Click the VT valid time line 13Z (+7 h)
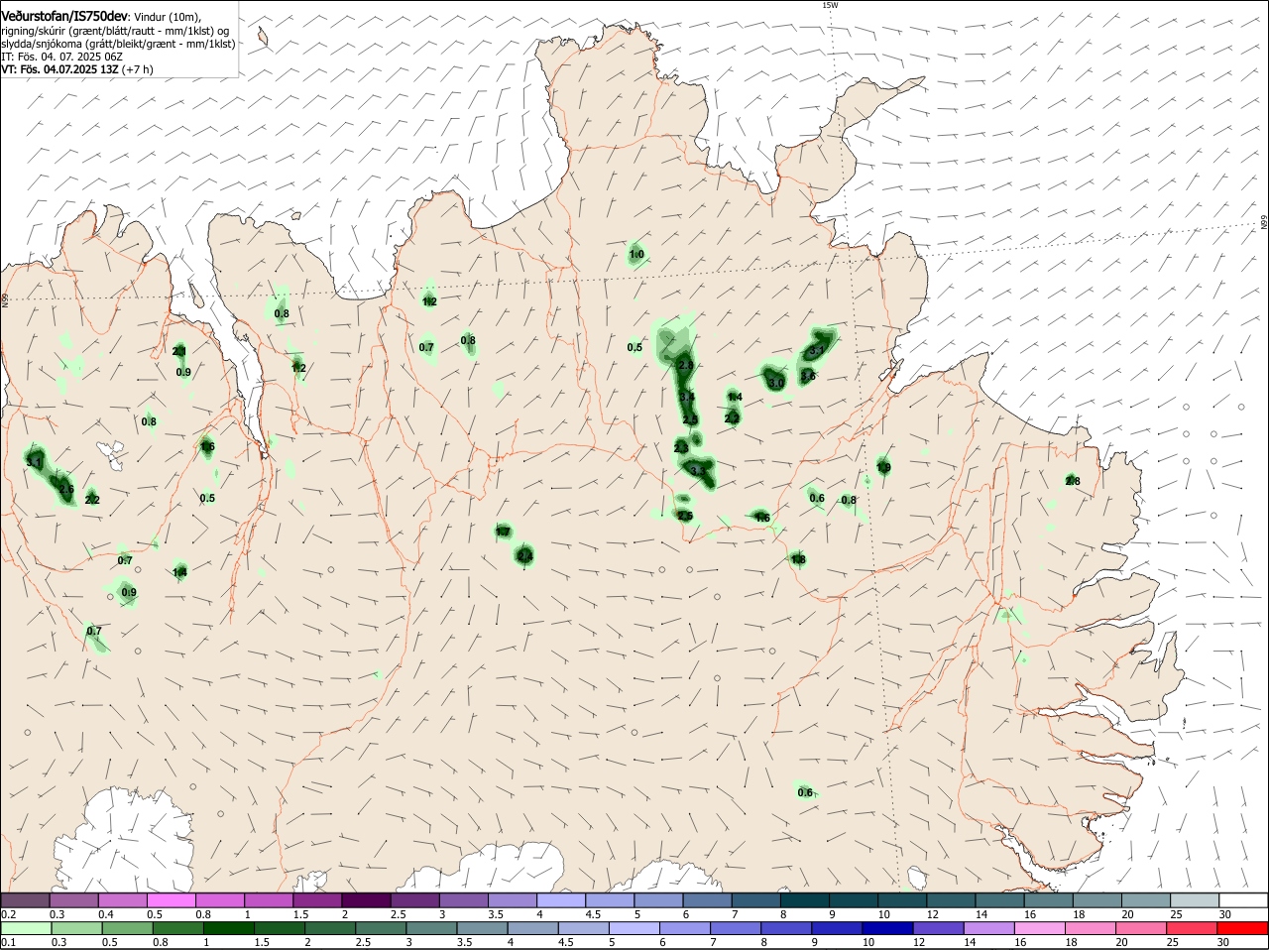 (77, 69)
